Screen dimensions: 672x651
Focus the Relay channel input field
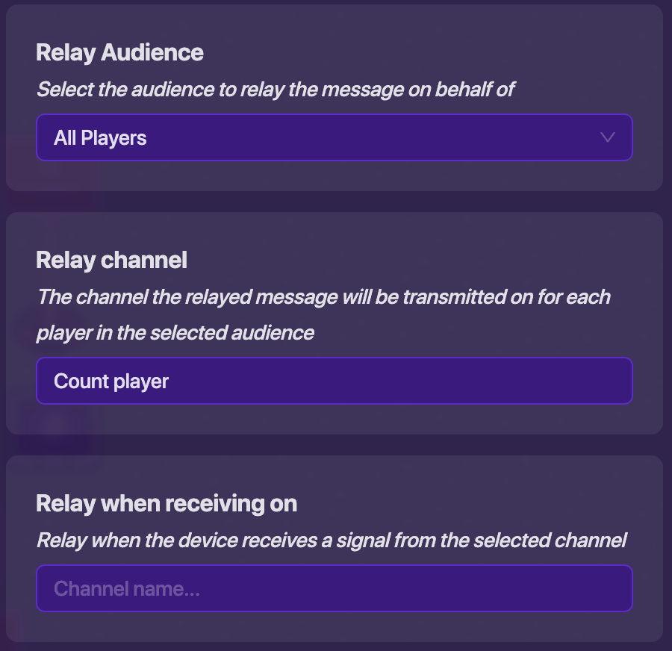(334, 381)
